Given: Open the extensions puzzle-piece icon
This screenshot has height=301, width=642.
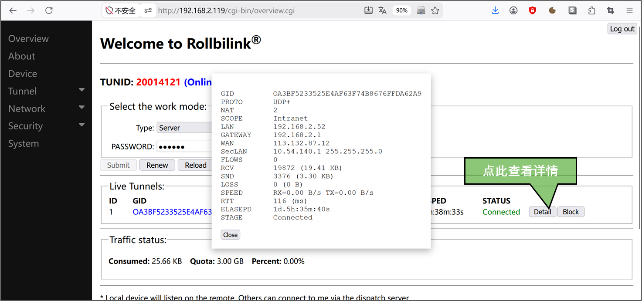Looking at the screenshot, I should click(591, 10).
